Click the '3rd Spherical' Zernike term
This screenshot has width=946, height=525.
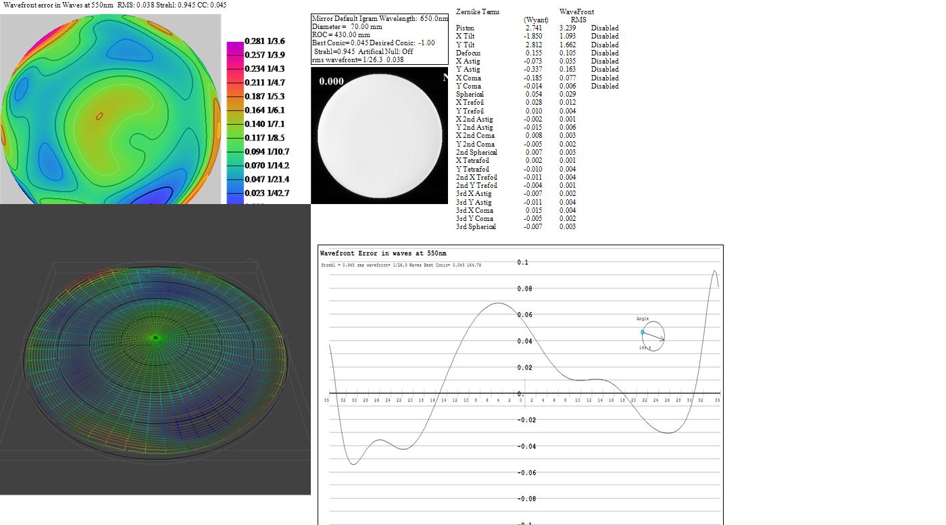pyautogui.click(x=476, y=227)
